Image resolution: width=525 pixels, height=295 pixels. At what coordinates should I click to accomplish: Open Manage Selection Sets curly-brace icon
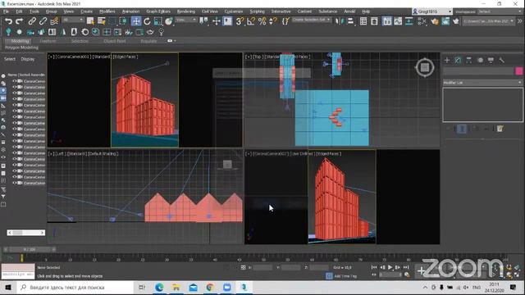click(x=285, y=21)
